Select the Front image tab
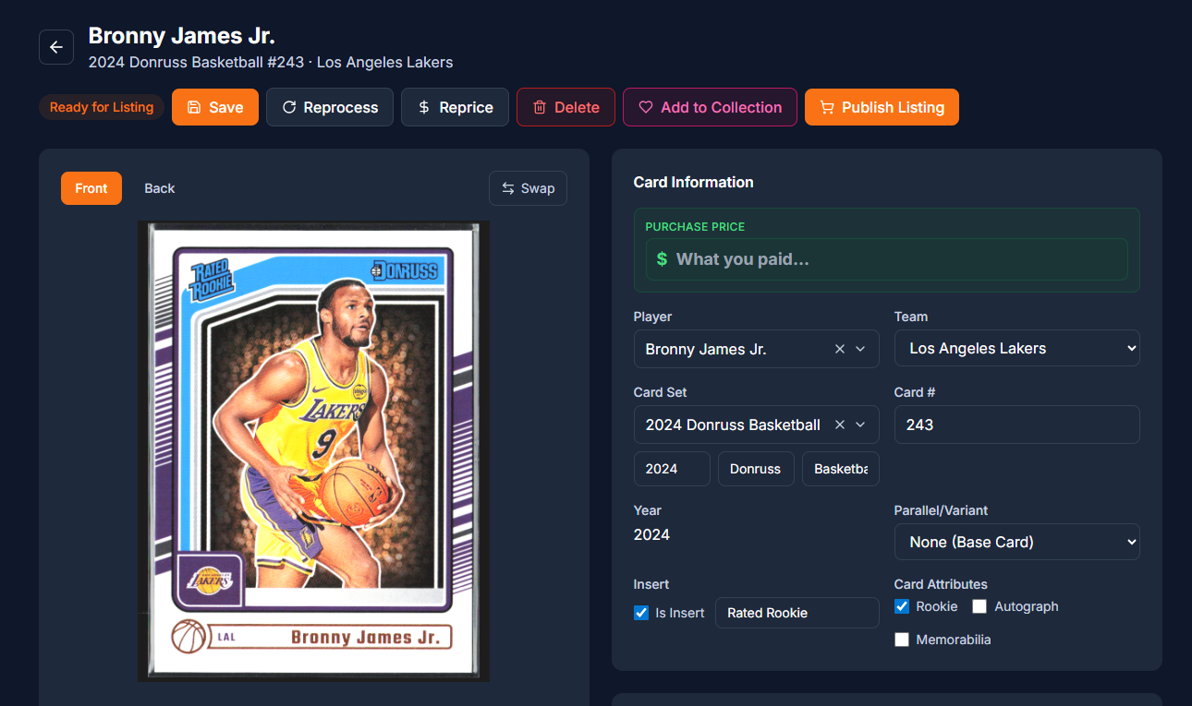Screen dimensions: 1192x706 (91, 188)
